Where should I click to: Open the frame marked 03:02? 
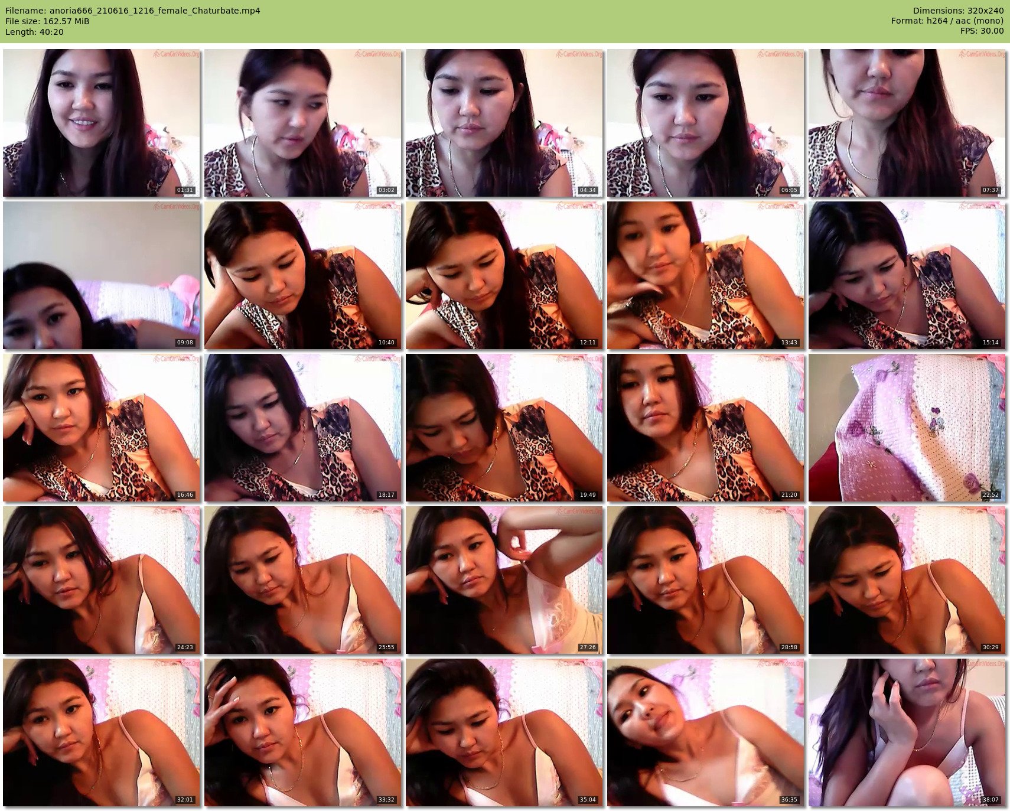[303, 123]
